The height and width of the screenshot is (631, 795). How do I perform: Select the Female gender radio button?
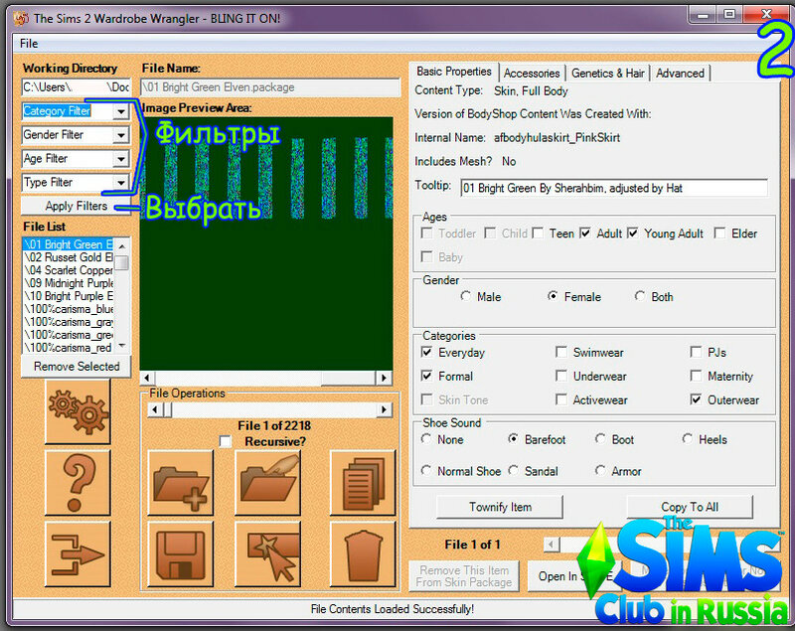click(553, 296)
